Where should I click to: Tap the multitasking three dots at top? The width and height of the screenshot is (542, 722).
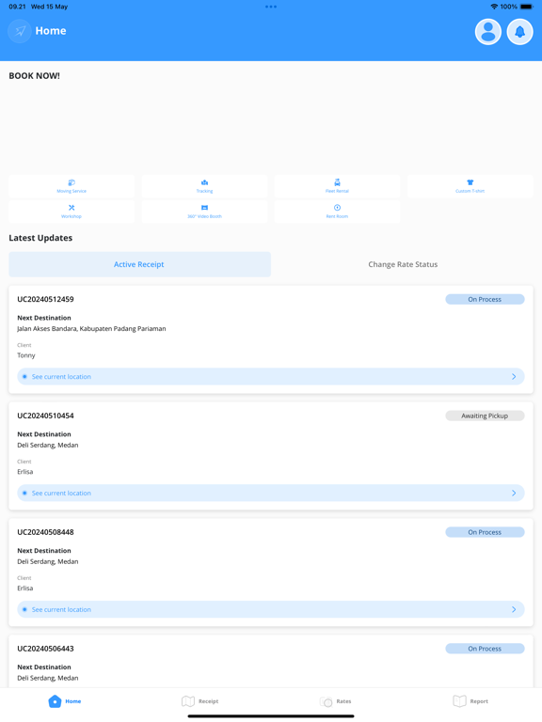click(x=271, y=7)
